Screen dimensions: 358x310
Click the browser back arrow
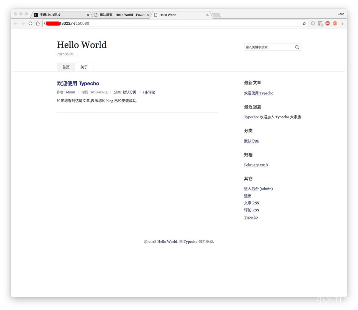click(16, 23)
